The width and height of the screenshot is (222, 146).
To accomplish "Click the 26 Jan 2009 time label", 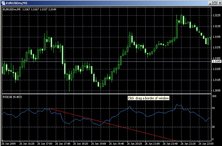I will pos(9,144).
